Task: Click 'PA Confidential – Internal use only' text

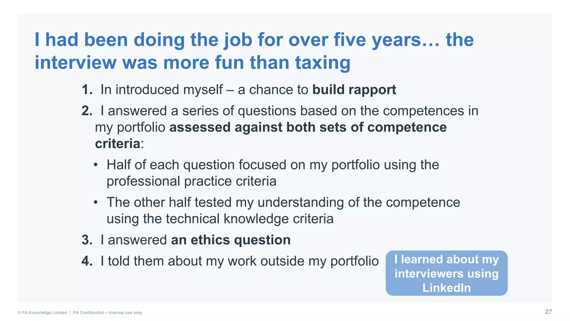Action: click(107, 313)
